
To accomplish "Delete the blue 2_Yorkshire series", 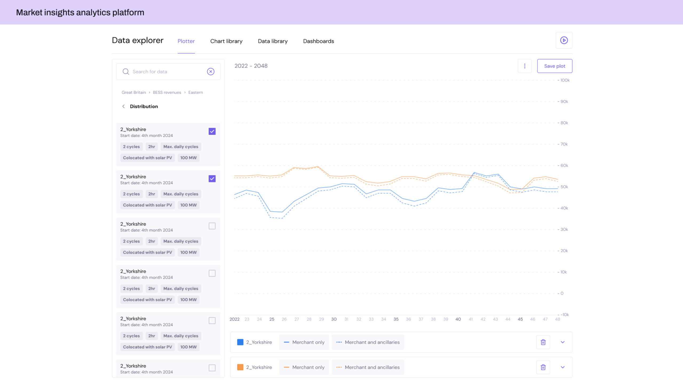I will (x=543, y=342).
